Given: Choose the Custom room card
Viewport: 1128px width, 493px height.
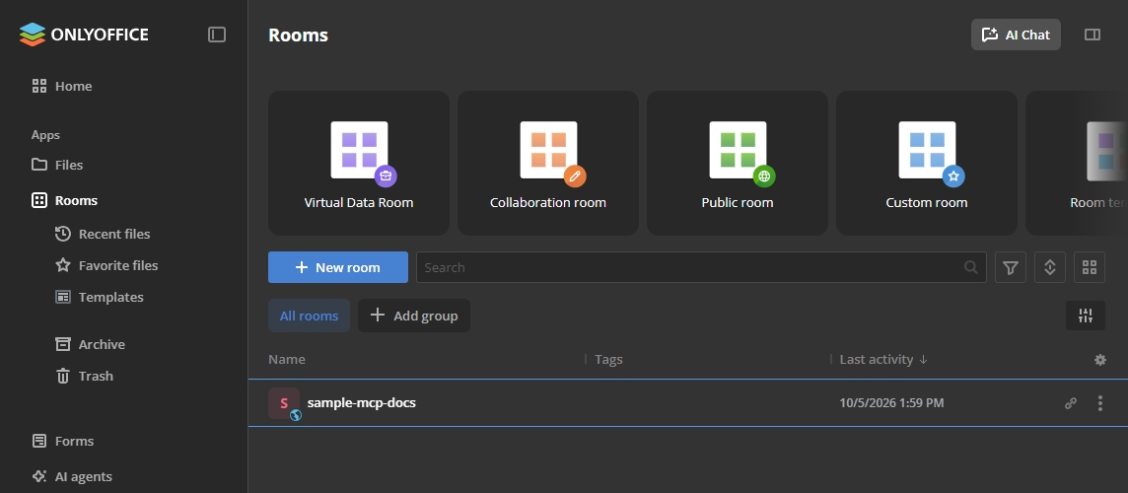Looking at the screenshot, I should pos(927,163).
